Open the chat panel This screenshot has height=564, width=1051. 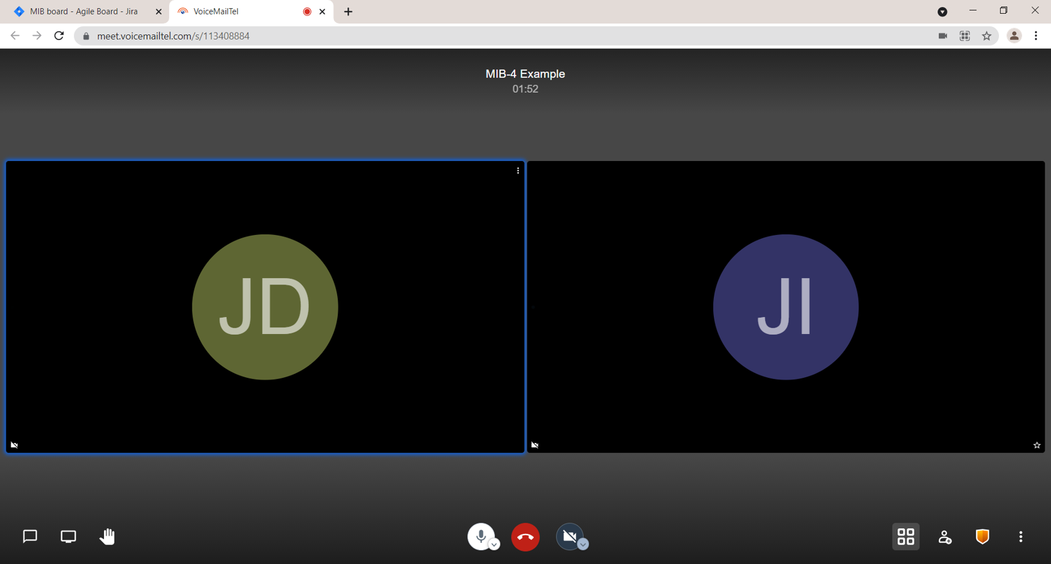30,536
